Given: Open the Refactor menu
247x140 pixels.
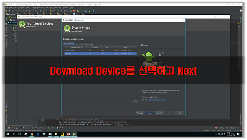Looking at the screenshot, I should tap(40, 8).
